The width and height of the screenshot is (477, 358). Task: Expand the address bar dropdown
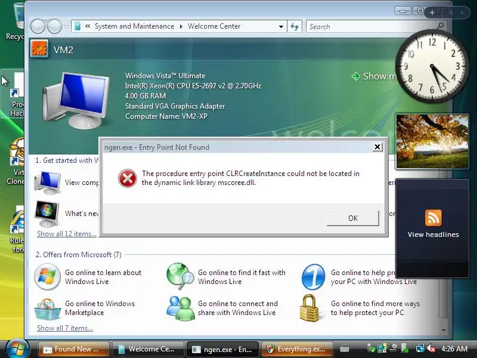click(281, 26)
